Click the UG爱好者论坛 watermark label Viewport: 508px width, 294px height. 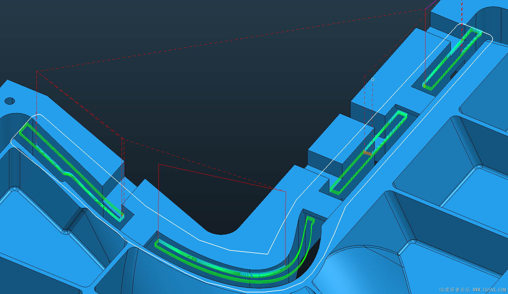point(455,290)
